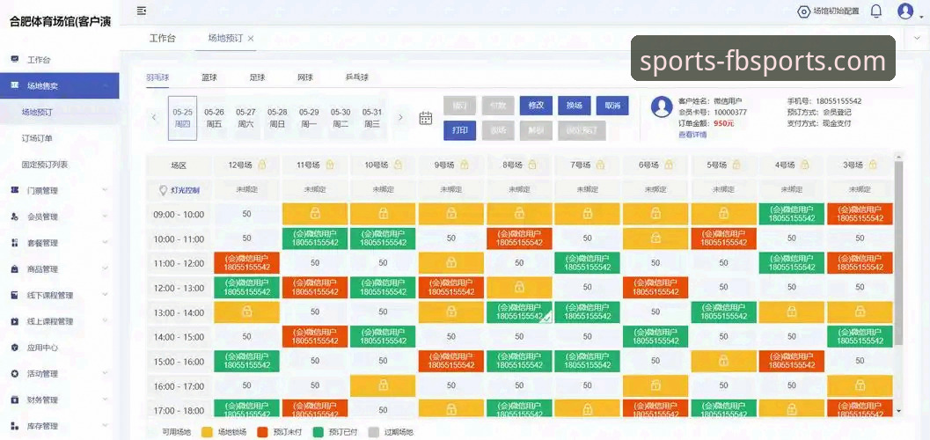Select locked slot 12号场 at 13:00 - 14:00
930x440 pixels.
click(246, 312)
